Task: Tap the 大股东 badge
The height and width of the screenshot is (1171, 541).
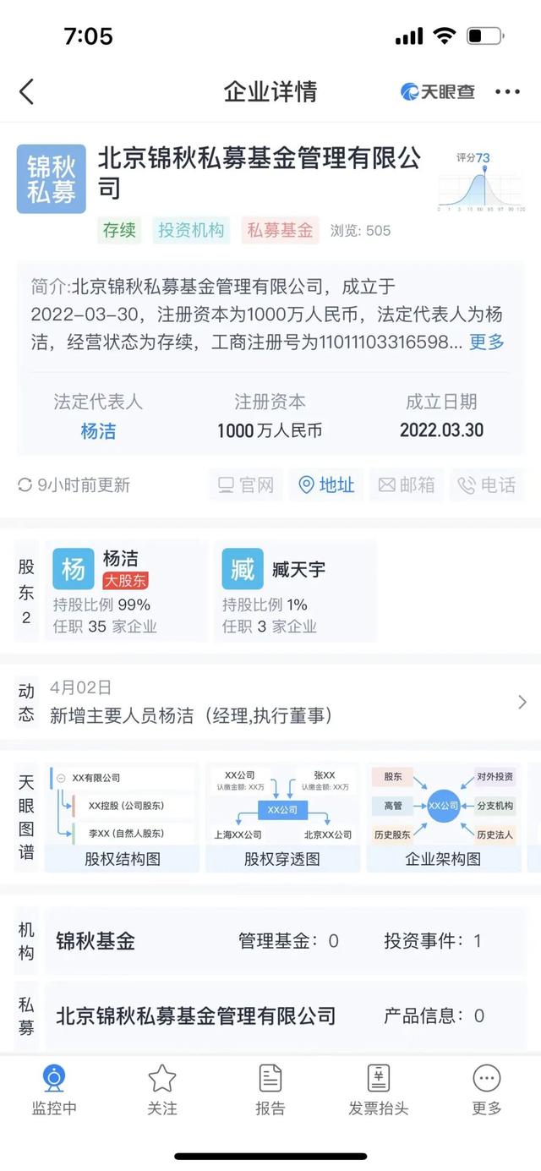Action: click(126, 581)
